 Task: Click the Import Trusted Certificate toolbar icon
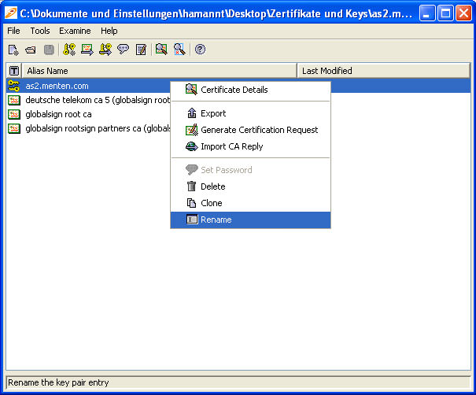(87, 50)
